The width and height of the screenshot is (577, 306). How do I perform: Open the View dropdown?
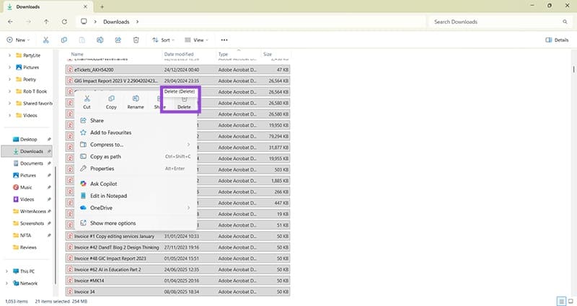pyautogui.click(x=196, y=40)
